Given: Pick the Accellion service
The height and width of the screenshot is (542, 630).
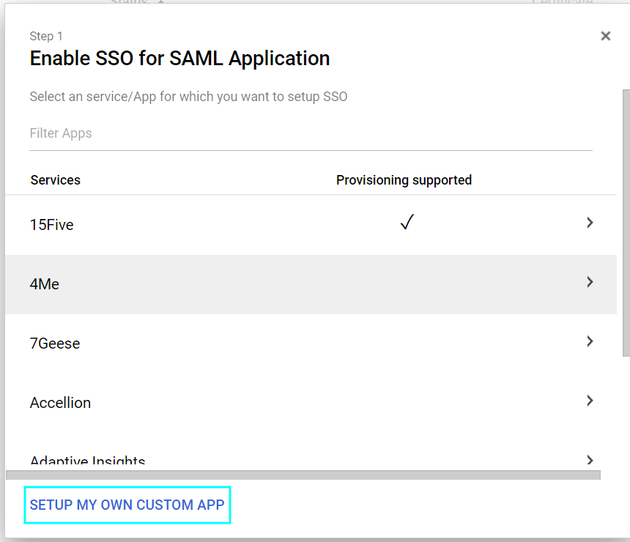Looking at the screenshot, I should [61, 403].
